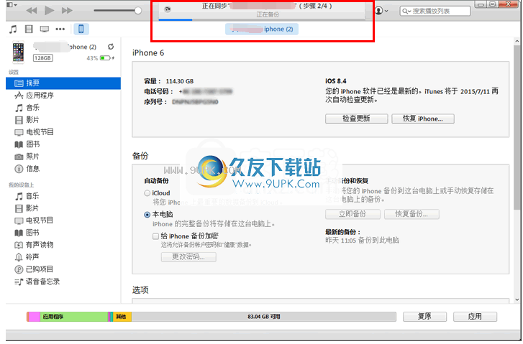Click the scrollbar down arrow

coord(517,299)
